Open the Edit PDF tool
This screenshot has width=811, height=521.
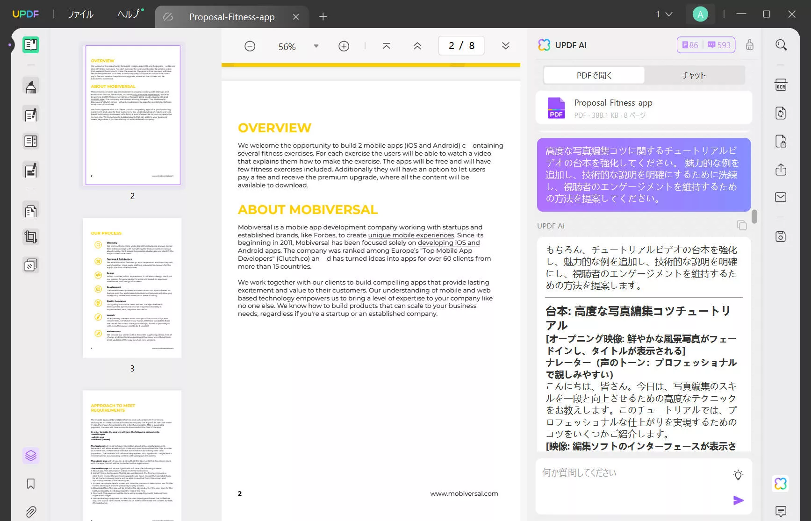coord(31,114)
